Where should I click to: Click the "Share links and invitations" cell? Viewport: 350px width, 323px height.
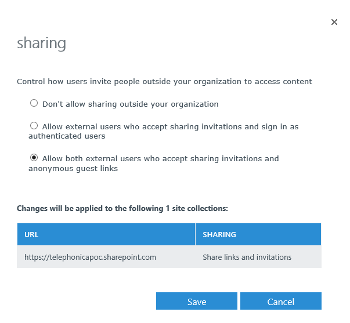(247, 257)
